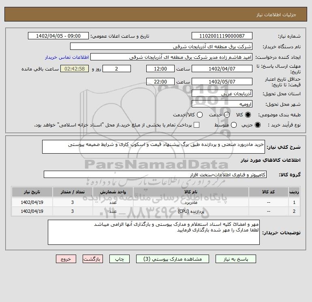Click the عدد unit cell in پردازنده row
The width and height of the screenshot is (312, 302).
113,211
